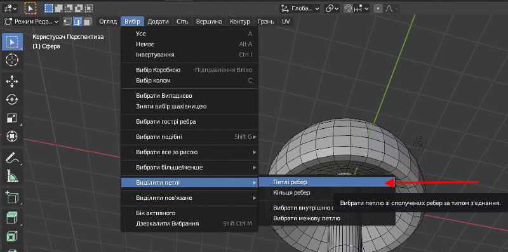The width and height of the screenshot is (508, 252).
Task: Open the Огляд menu
Action: pos(108,22)
